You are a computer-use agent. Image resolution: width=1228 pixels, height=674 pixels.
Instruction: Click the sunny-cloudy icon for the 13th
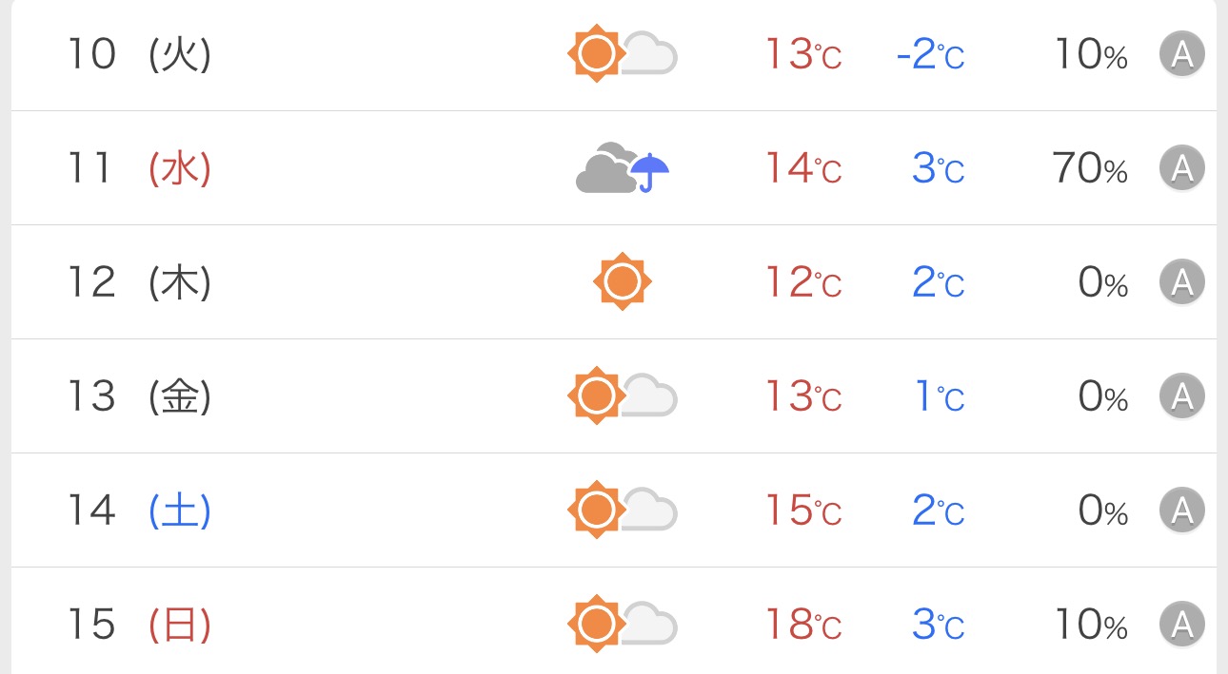(622, 395)
